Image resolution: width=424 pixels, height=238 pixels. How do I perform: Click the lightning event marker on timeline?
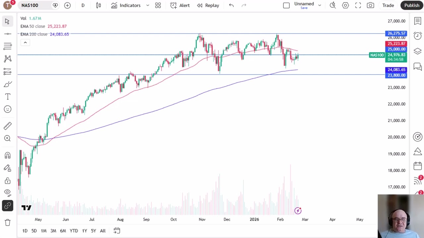click(298, 211)
